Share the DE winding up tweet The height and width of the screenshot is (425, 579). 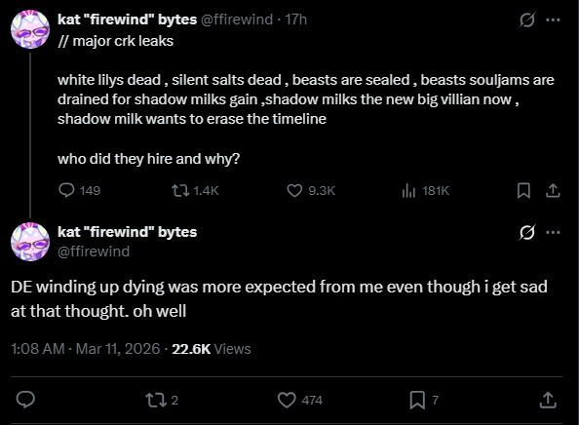pyautogui.click(x=548, y=400)
